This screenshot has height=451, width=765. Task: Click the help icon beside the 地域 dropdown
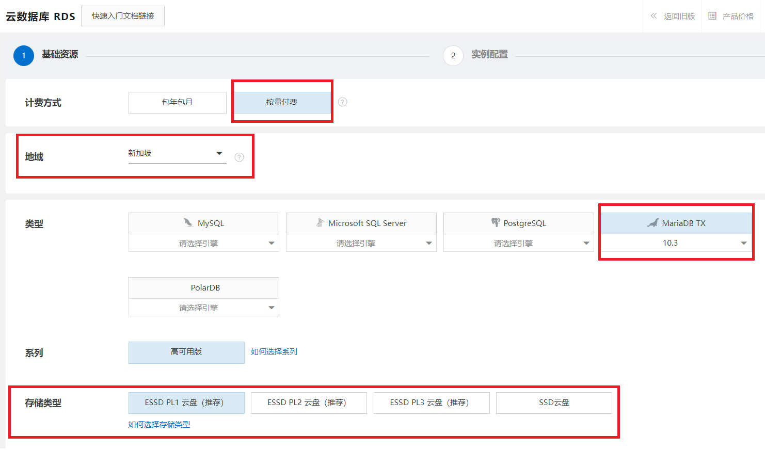click(239, 157)
